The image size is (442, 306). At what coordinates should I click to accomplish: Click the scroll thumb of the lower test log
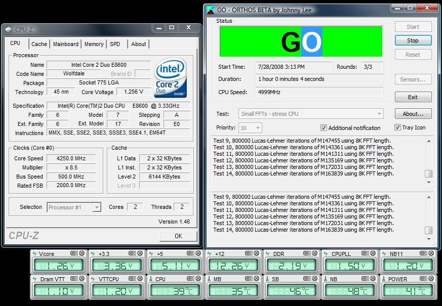428,230
